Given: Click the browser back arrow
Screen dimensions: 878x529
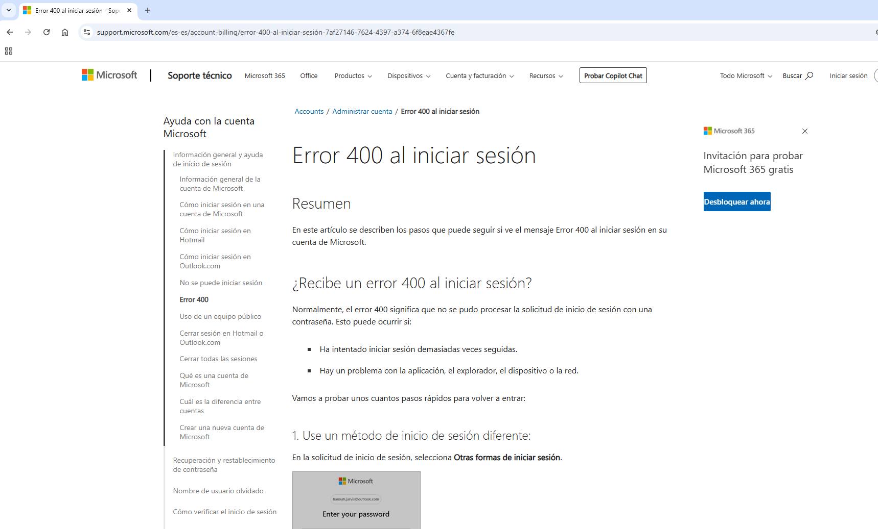Looking at the screenshot, I should [x=10, y=32].
